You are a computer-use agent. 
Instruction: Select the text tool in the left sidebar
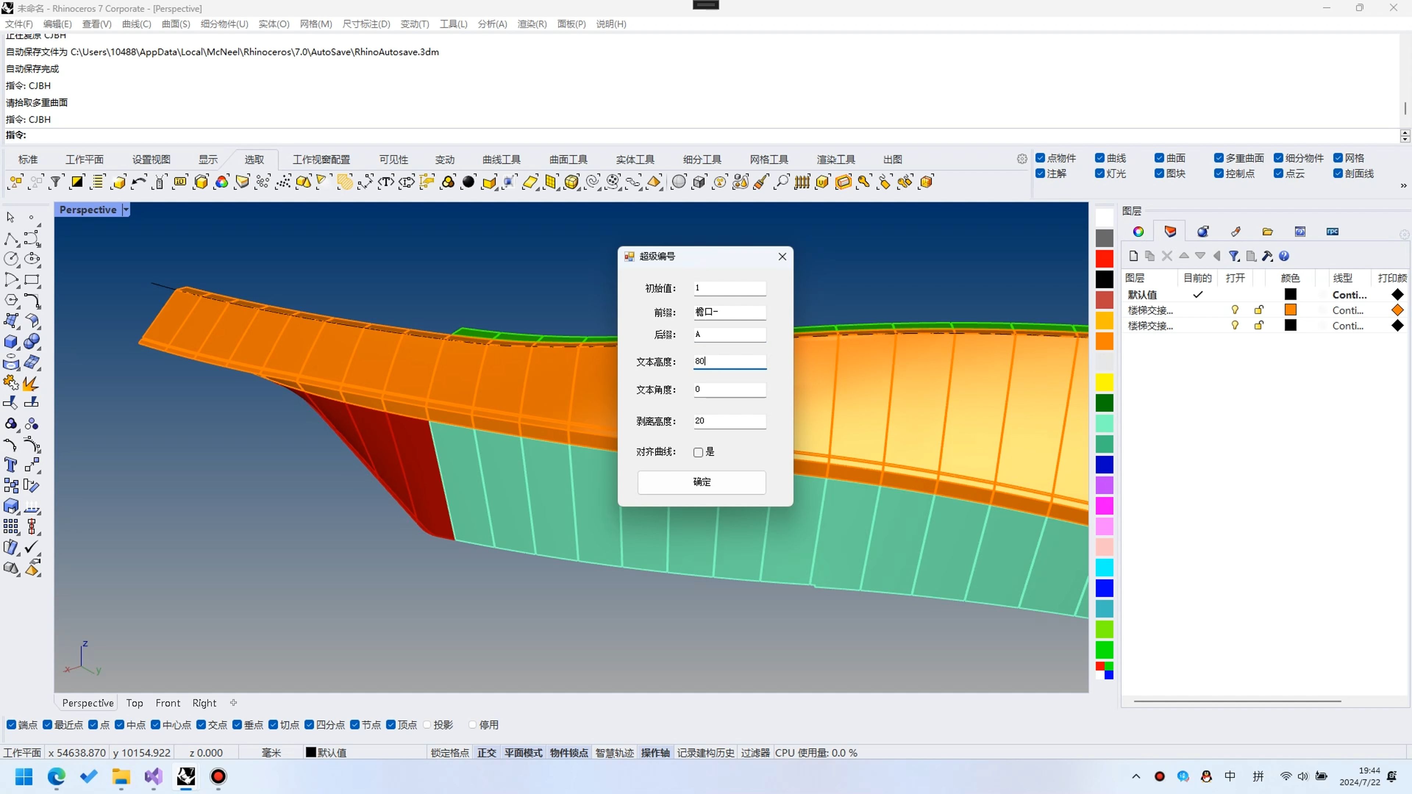point(10,465)
